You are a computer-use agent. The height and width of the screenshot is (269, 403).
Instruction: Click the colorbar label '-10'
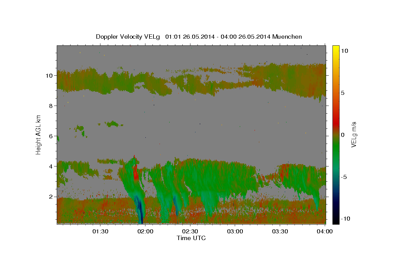tap(346, 219)
